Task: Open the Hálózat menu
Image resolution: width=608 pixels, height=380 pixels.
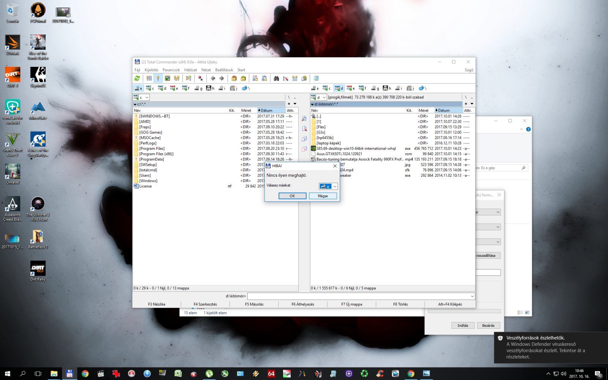Action: 190,70
